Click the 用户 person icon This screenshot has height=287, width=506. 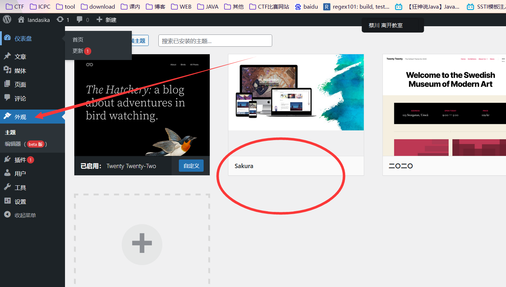coord(7,173)
